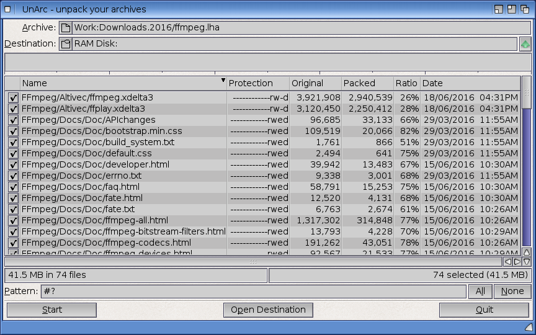Image resolution: width=536 pixels, height=335 pixels.
Task: Select all files with All button
Action: (480, 291)
